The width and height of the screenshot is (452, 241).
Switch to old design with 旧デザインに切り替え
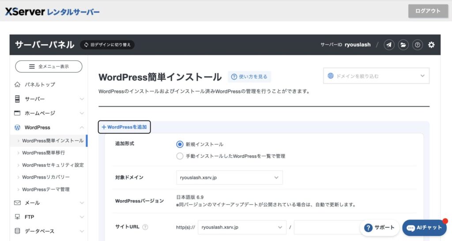tap(107, 45)
